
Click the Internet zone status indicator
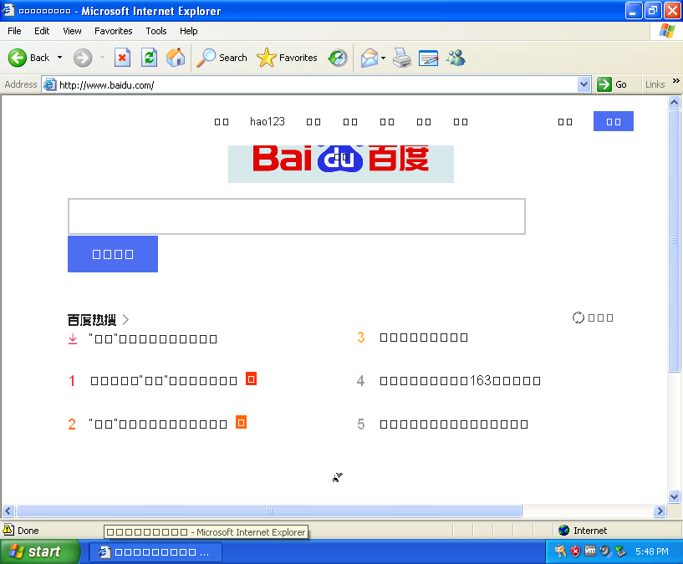click(583, 531)
